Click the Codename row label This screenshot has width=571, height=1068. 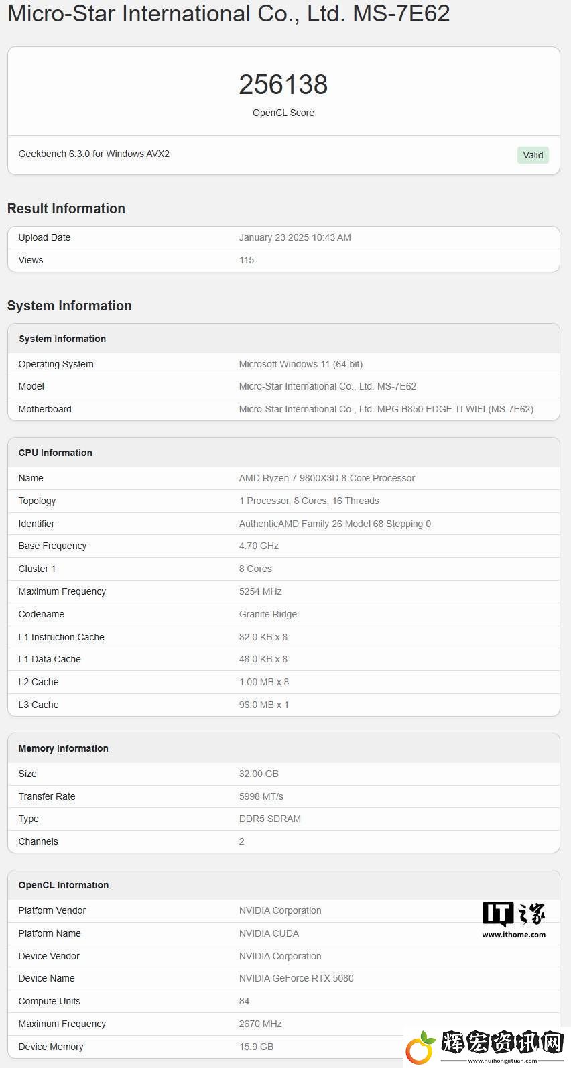(42, 614)
